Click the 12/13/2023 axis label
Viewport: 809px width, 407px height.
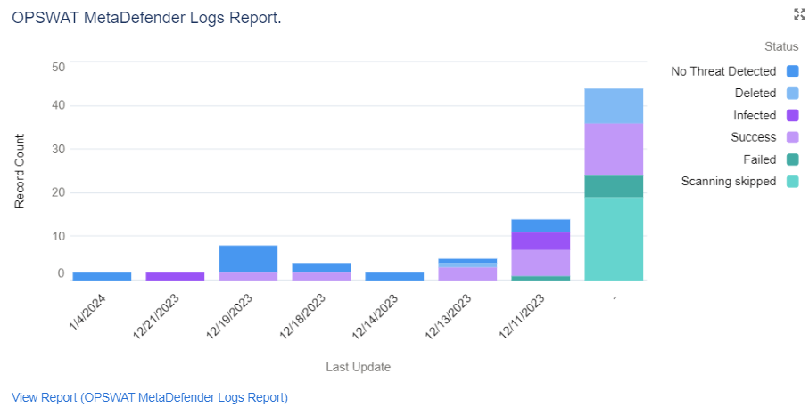point(449,316)
